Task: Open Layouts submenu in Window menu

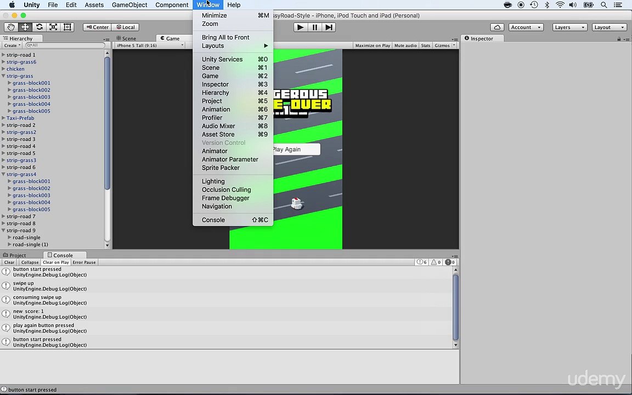Action: click(x=233, y=46)
